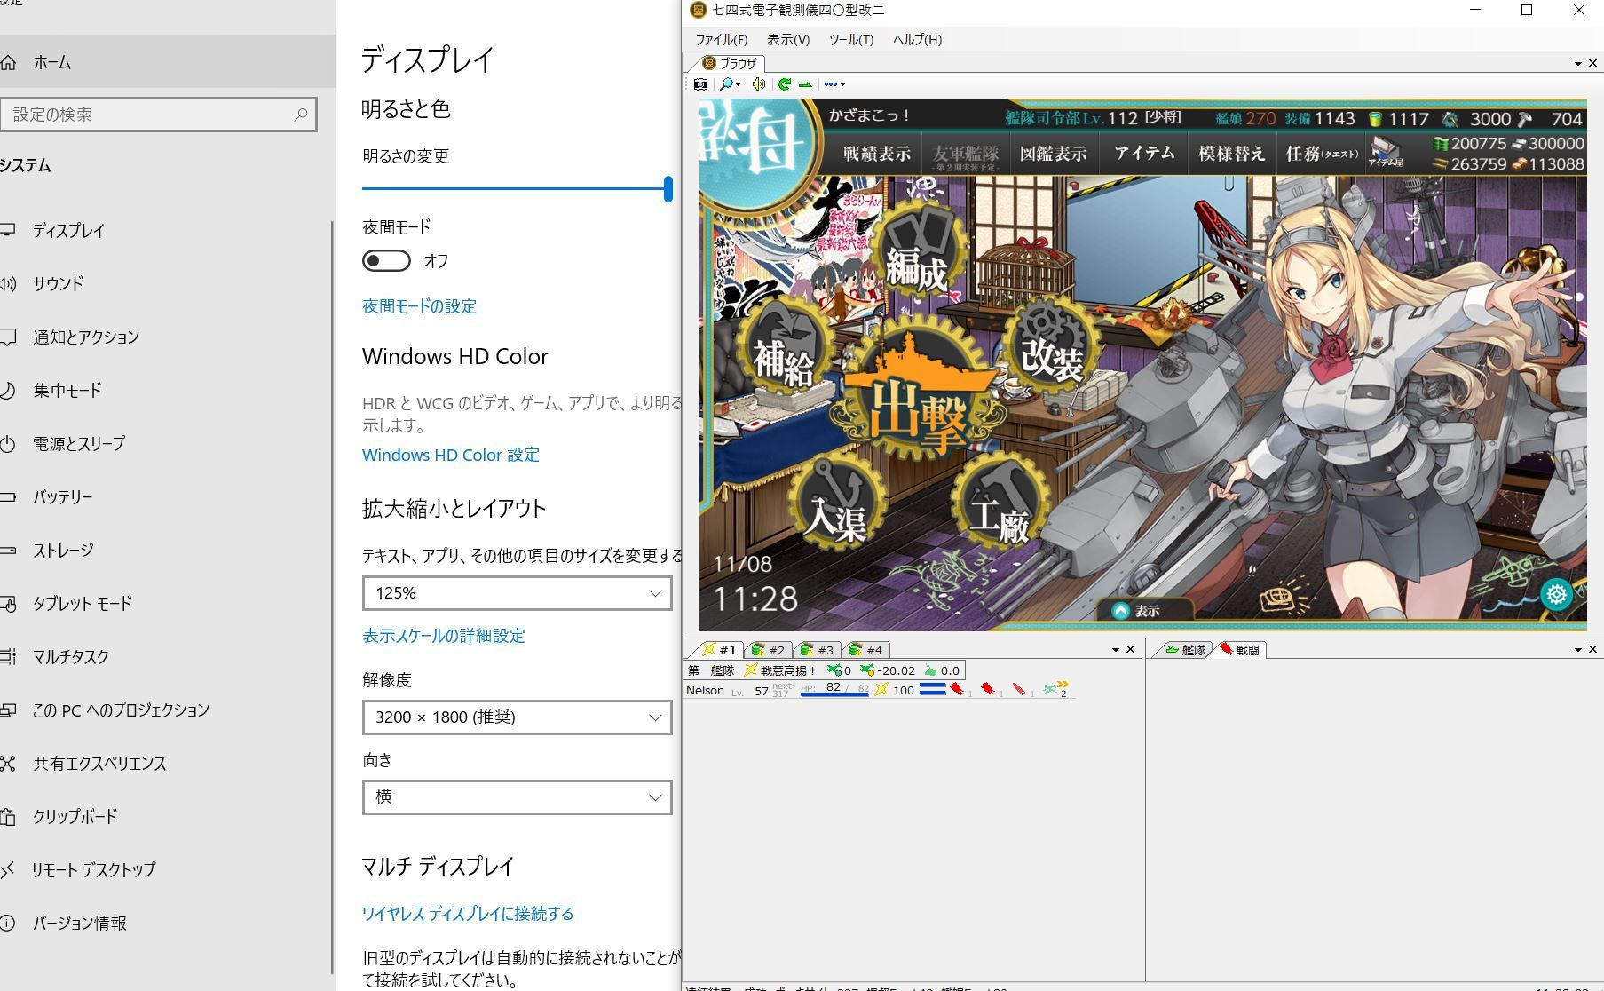
Task: Click the アイテム button in game header
Action: [1144, 154]
